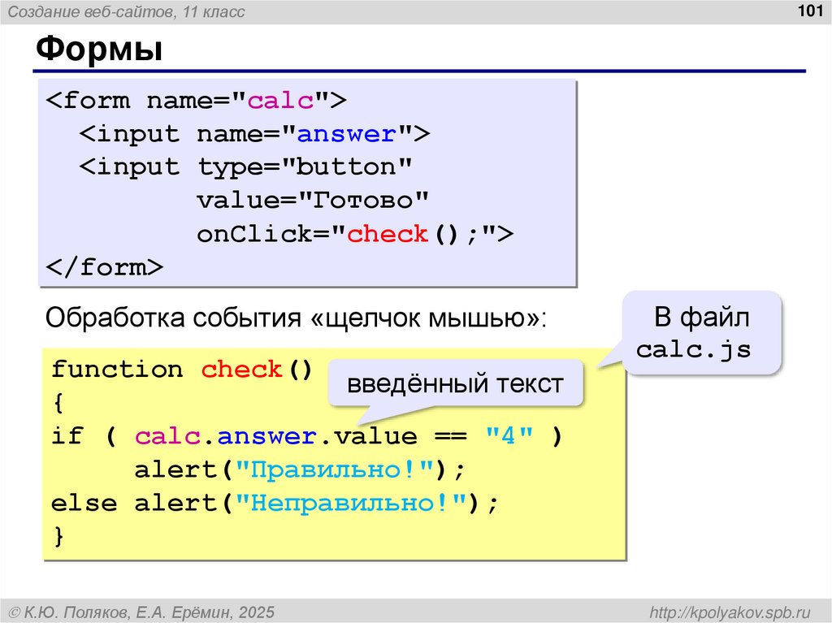
Task: Click the line <input type="button"
Action: click(245, 167)
